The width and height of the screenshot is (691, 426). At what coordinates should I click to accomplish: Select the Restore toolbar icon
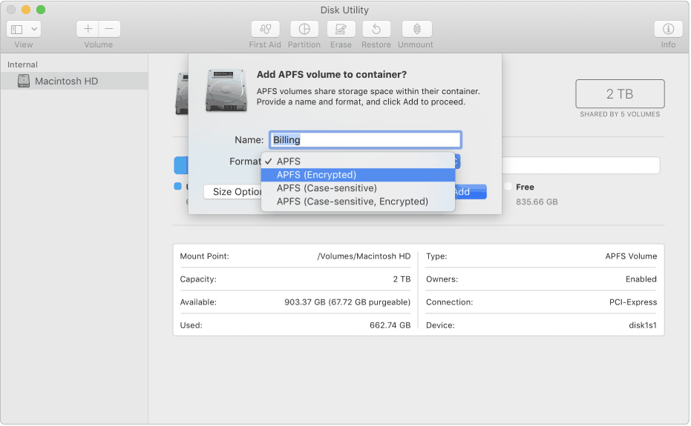click(376, 29)
